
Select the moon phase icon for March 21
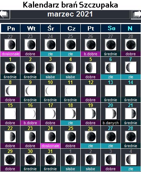pos(131,113)
